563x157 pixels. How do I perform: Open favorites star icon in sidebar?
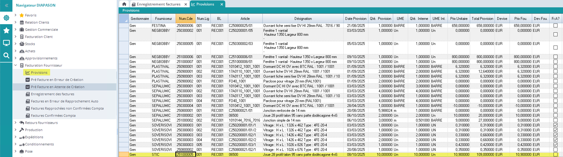tap(6, 30)
